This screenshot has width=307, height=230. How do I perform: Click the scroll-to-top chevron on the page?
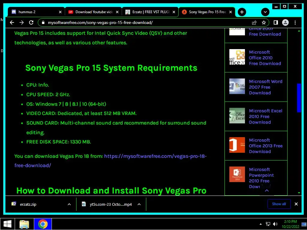point(267,190)
